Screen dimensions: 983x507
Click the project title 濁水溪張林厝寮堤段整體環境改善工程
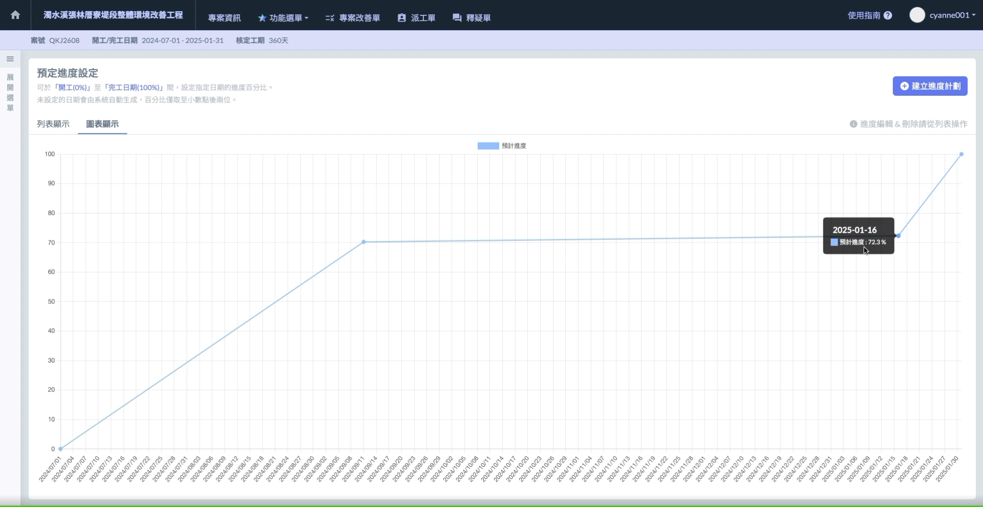113,15
